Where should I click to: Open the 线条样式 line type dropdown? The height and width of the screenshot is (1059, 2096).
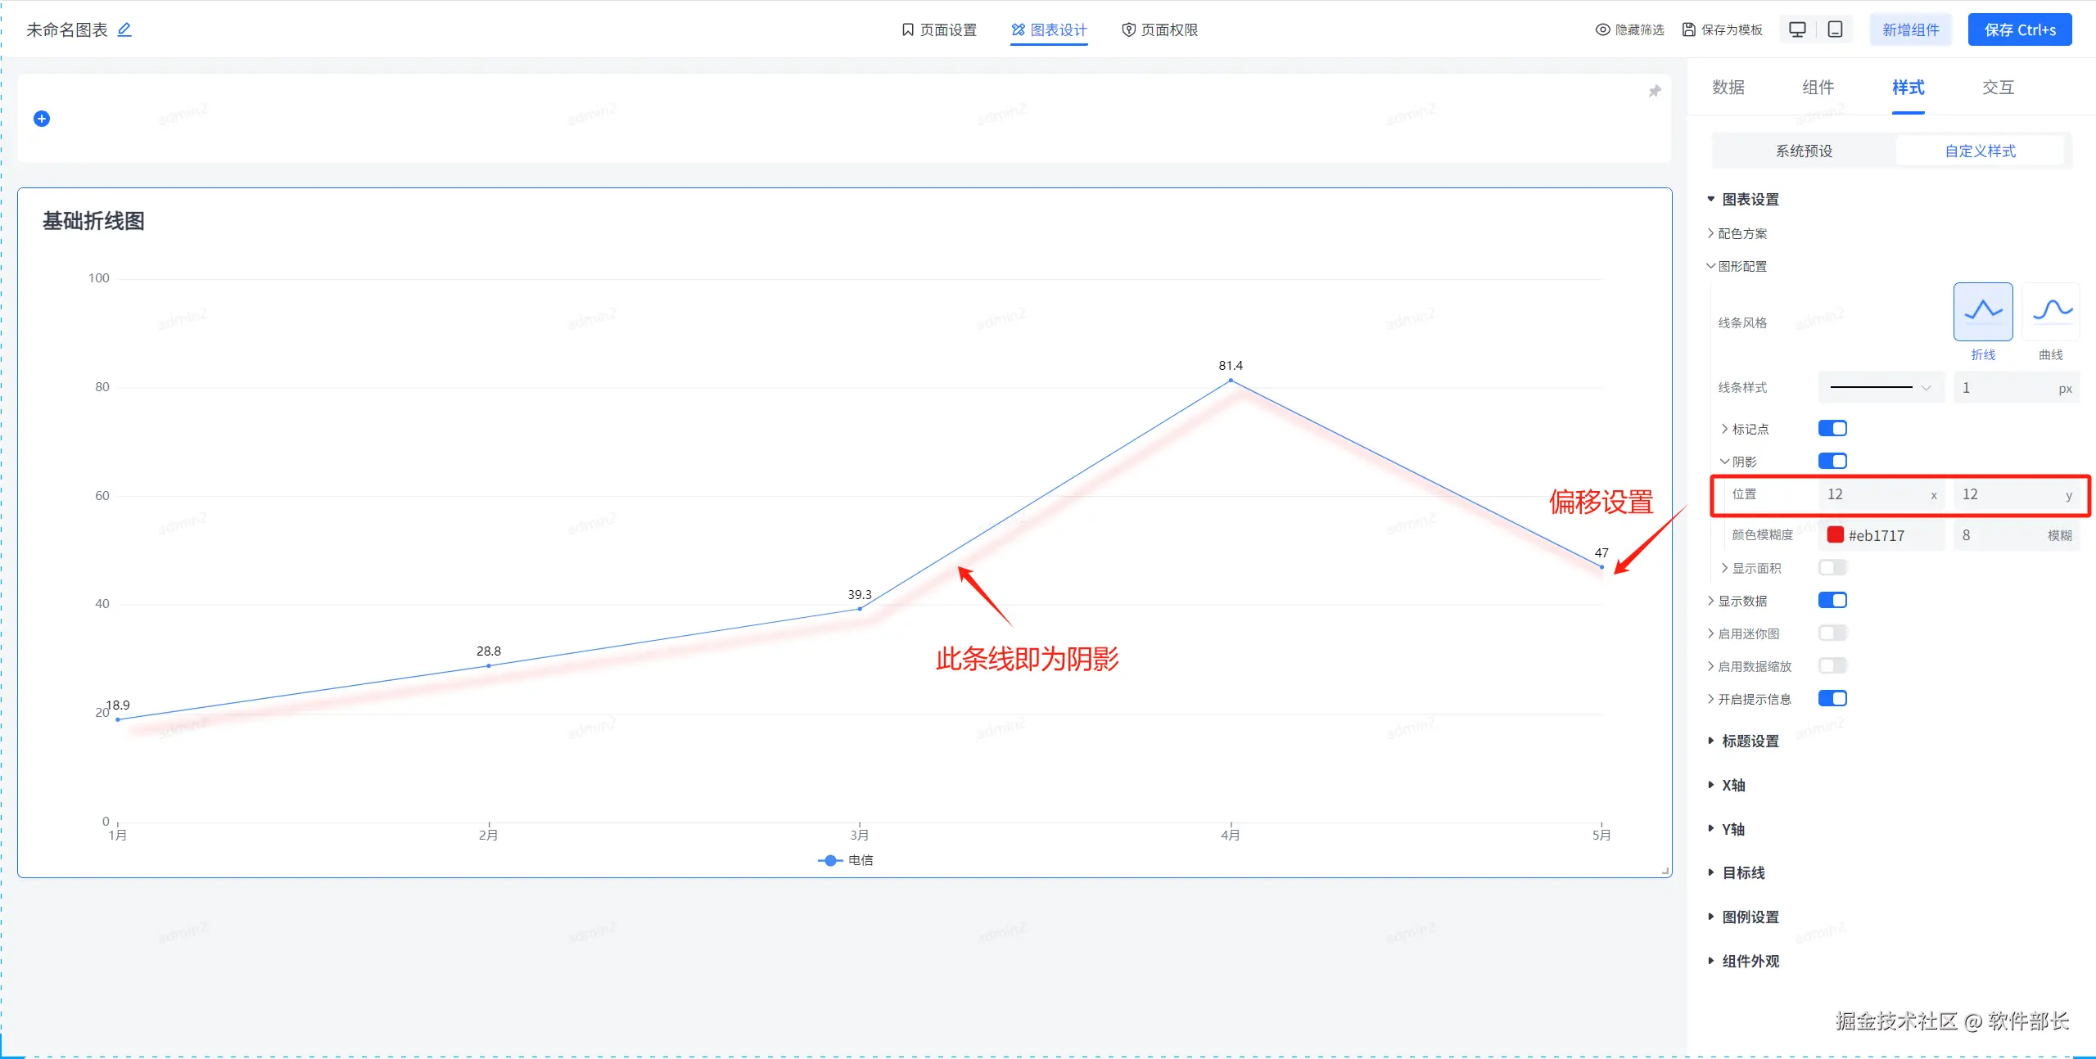(1881, 388)
